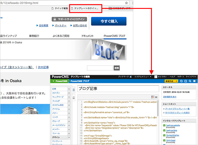
Task: Open the ヘルプ link in admin header
Action: 172,76
